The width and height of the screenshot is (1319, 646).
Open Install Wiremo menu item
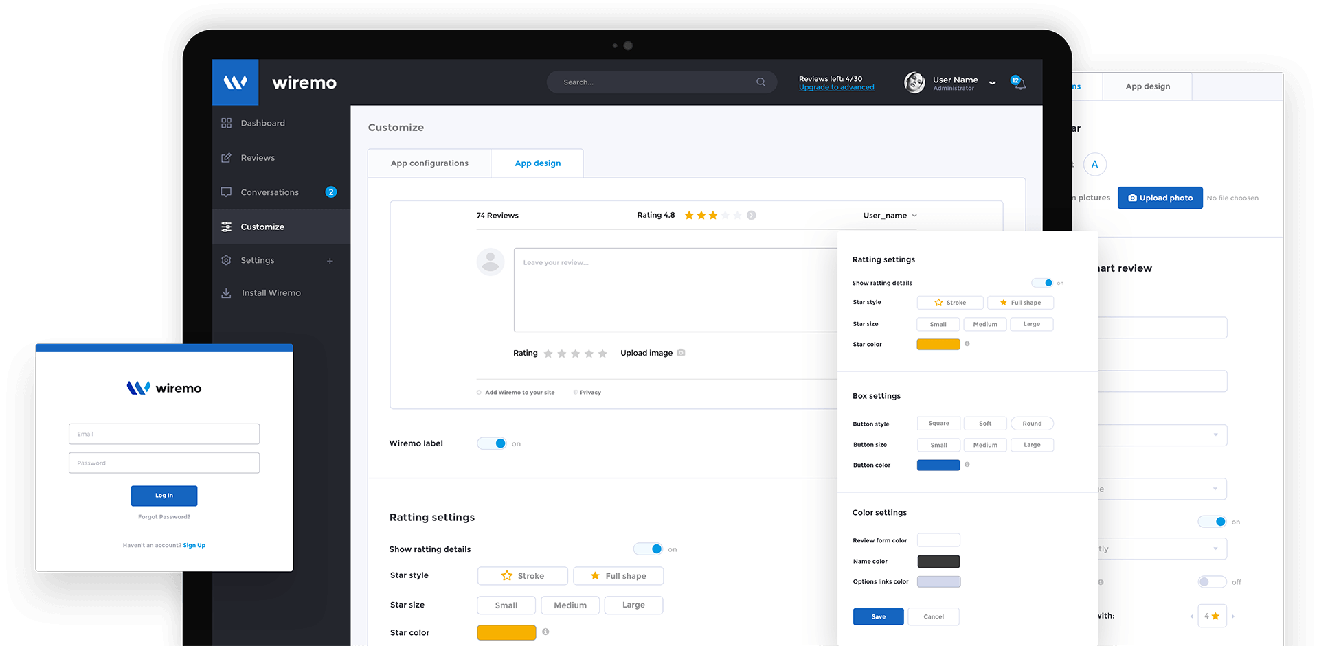click(271, 292)
